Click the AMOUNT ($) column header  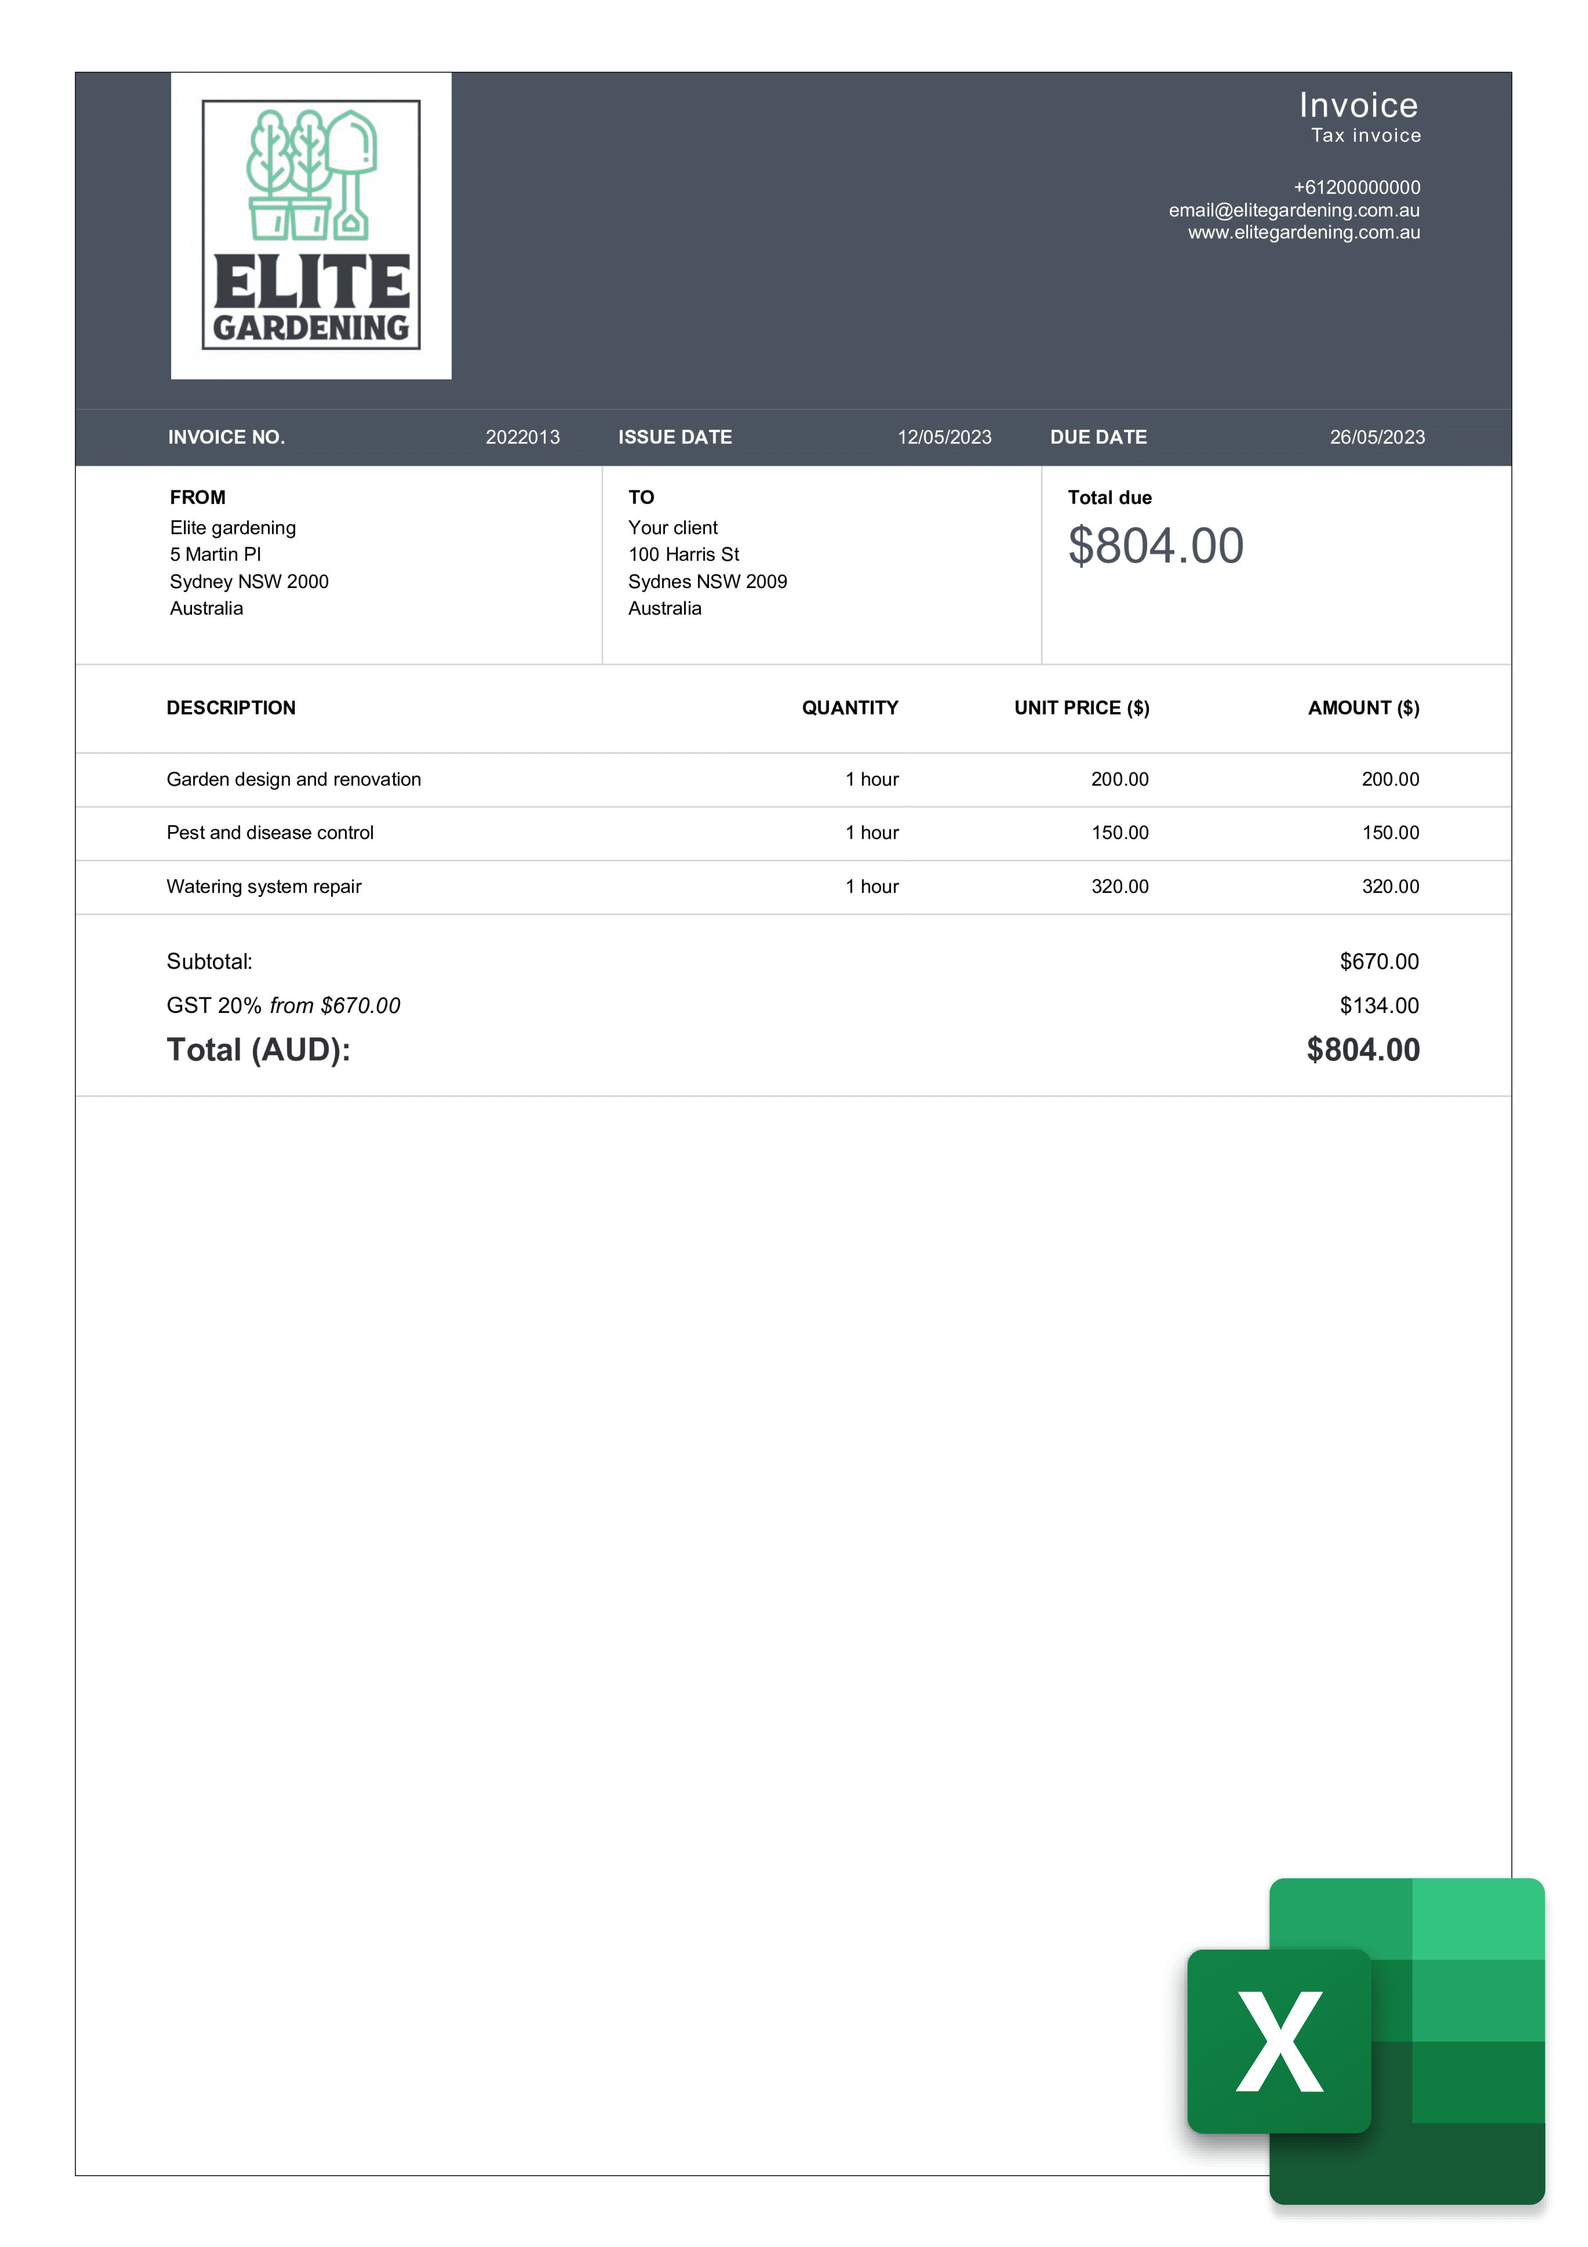1364,708
